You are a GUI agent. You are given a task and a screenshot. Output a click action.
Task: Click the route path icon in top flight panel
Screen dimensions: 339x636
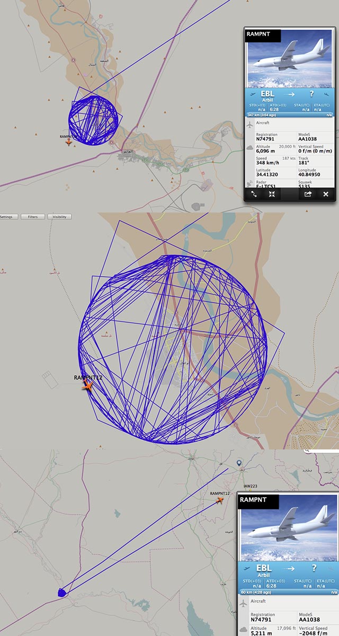point(254,194)
